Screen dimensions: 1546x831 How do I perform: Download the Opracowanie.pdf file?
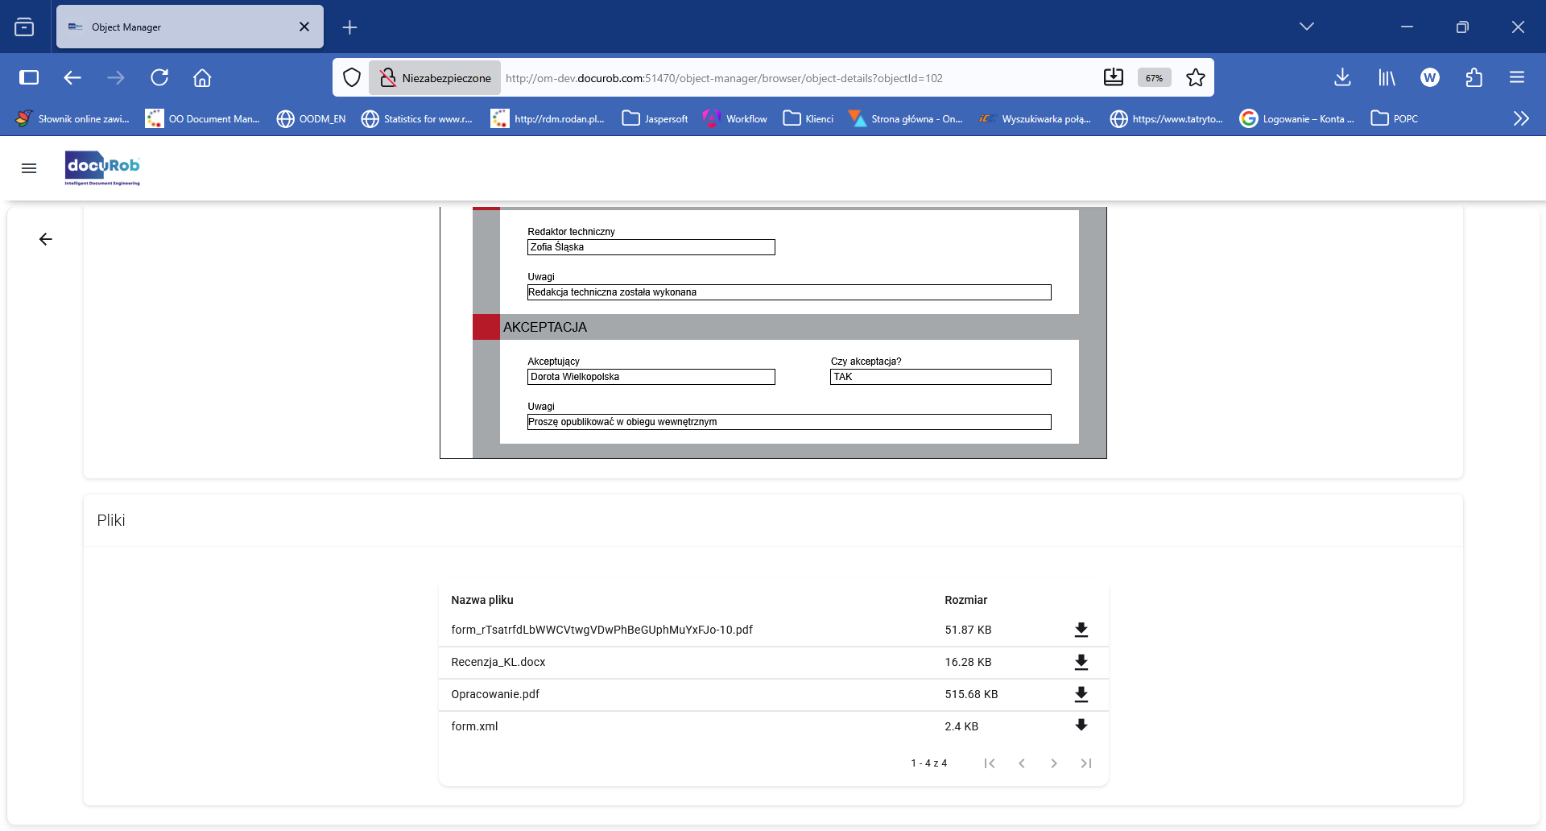[1082, 694]
